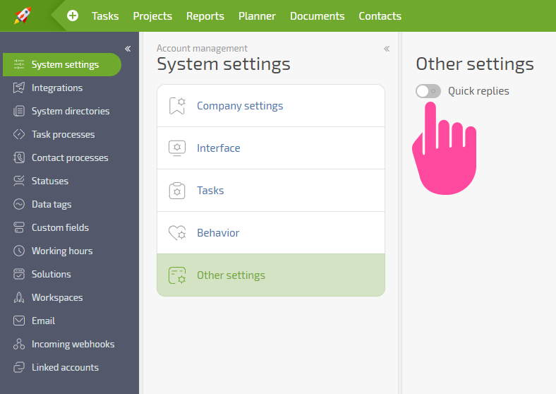This screenshot has width=556, height=394.
Task: Open Incoming webhooks label
Action: [x=73, y=345]
